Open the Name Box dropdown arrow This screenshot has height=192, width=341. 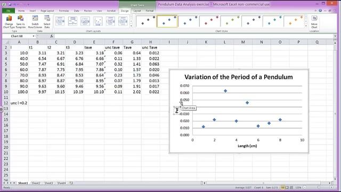(x=34, y=36)
